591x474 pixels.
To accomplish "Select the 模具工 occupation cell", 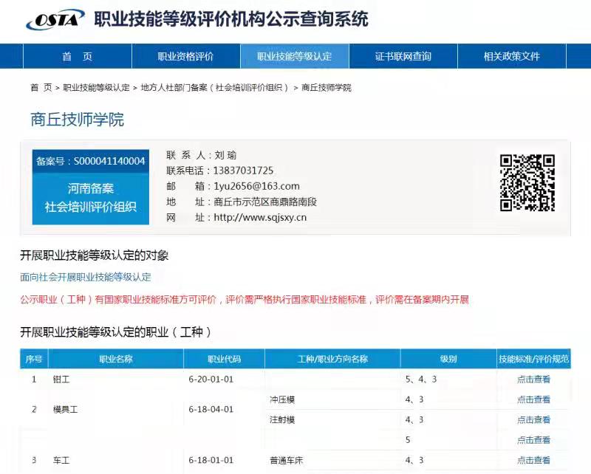I will click(x=65, y=410).
